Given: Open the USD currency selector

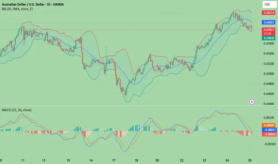Looking at the screenshot, I should (x=269, y=4).
